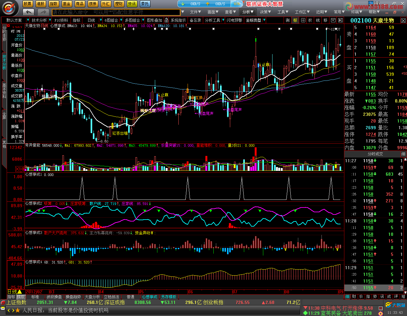Close the 002100 天康生物 quote panel
407x316 pixels.
(x=403, y=20)
